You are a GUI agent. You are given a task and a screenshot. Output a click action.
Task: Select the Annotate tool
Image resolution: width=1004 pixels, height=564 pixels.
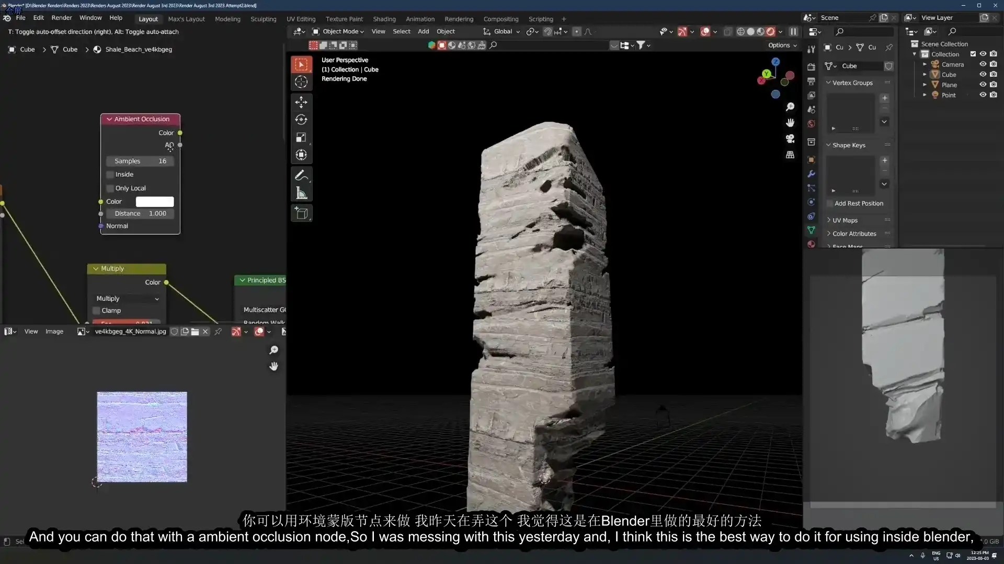(x=302, y=175)
